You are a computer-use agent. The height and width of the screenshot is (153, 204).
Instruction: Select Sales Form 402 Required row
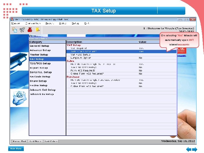[x=121, y=71]
